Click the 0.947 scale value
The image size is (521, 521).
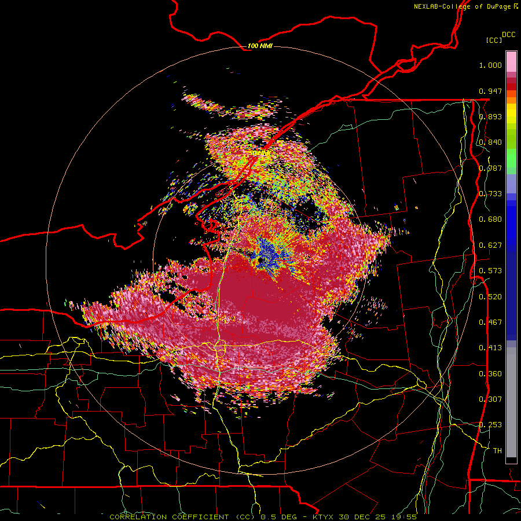point(490,91)
